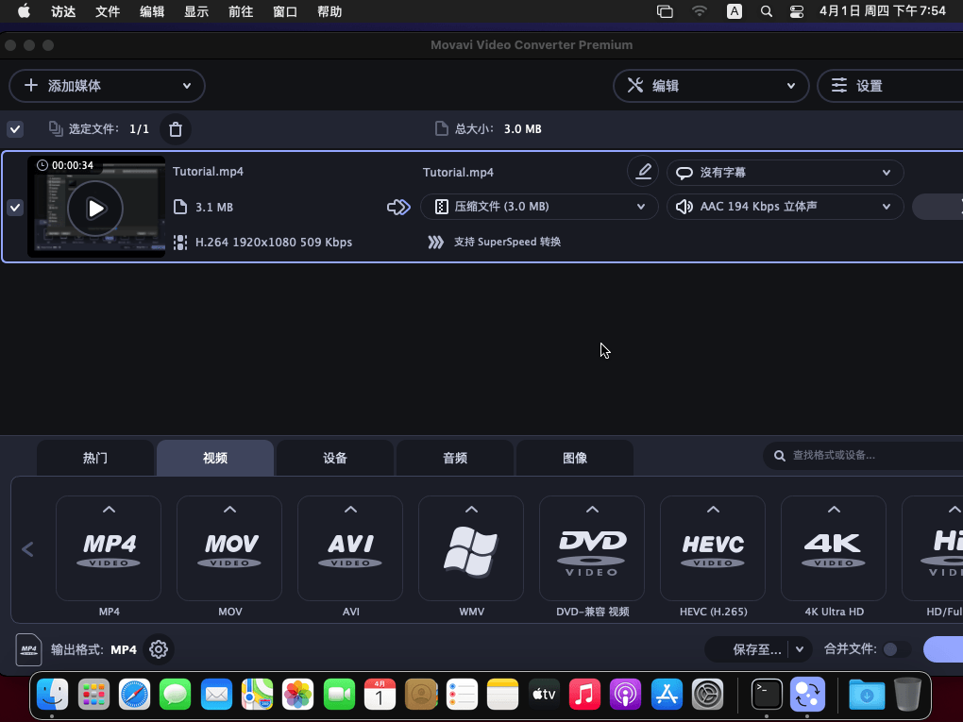Open the 设置 settings button
963x722 pixels.
click(x=890, y=86)
